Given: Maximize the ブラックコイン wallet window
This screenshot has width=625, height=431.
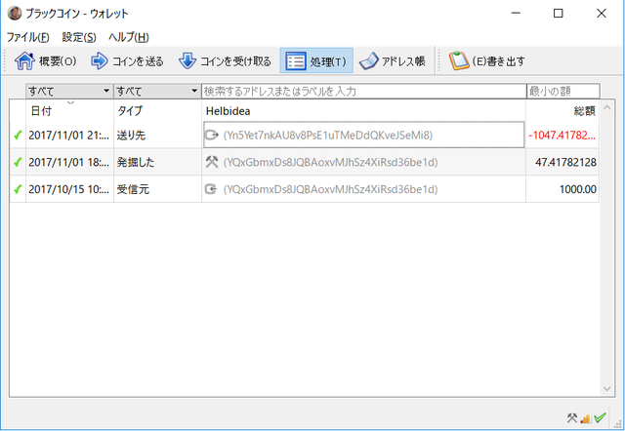Looking at the screenshot, I should [559, 13].
